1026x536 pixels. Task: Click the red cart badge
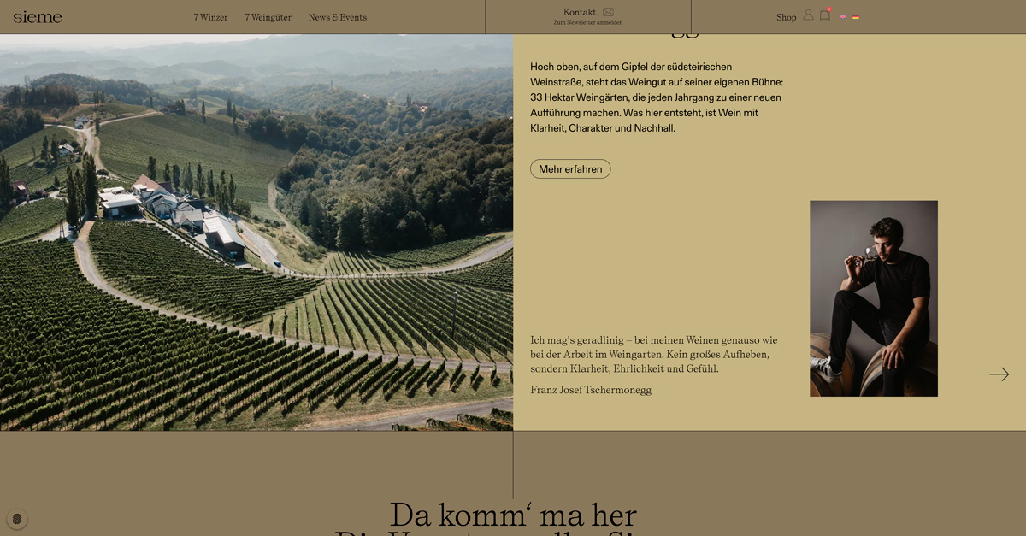tap(828, 9)
